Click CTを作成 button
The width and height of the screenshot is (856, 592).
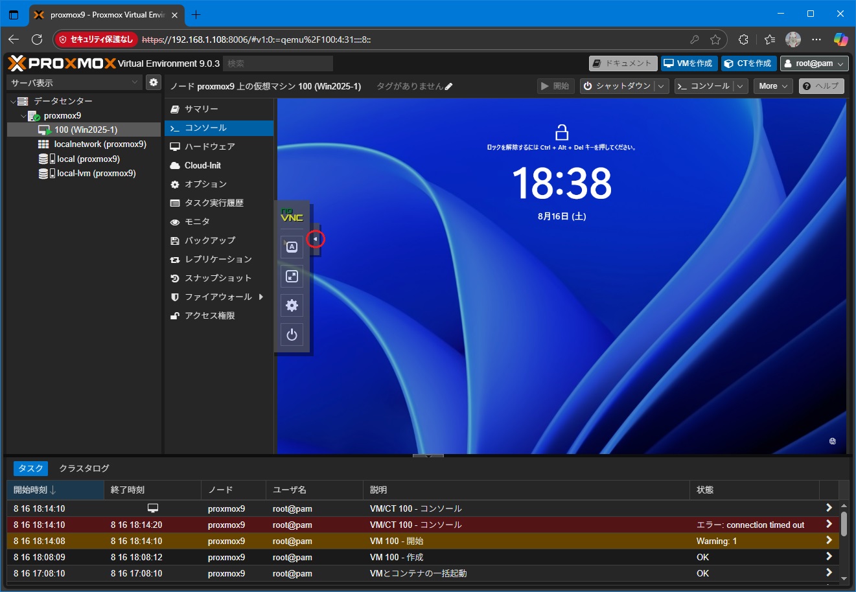click(748, 63)
